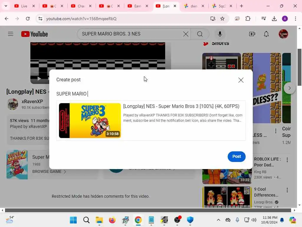Open more options for 9 Cool Differences video
The width and height of the screenshot is (302, 227).
[287, 190]
